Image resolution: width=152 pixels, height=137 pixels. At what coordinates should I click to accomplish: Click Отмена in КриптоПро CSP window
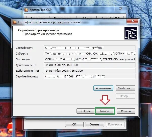point(95,124)
